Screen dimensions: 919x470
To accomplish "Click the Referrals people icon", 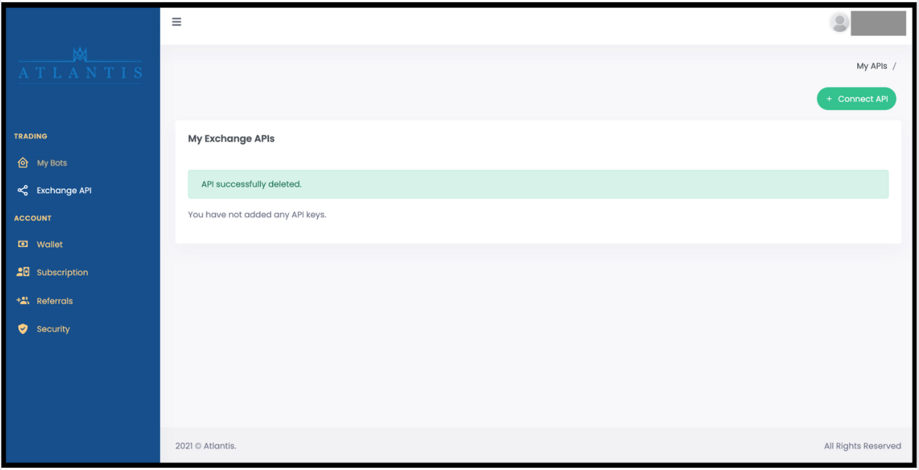I will [x=23, y=301].
